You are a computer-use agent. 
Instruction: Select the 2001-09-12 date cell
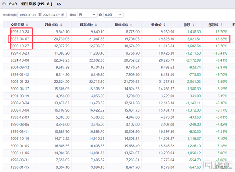[20, 68]
